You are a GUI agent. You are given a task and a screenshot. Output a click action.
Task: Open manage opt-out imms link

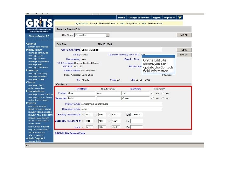click(40, 97)
